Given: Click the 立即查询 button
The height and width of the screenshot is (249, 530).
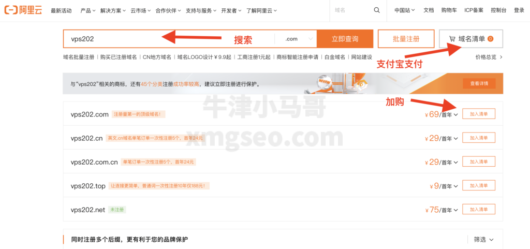Looking at the screenshot, I should tap(345, 39).
